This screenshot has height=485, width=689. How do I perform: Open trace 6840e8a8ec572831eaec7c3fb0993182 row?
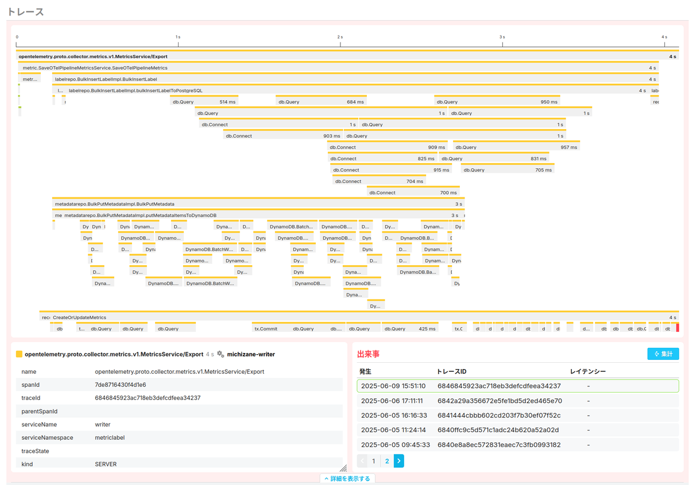click(517, 445)
